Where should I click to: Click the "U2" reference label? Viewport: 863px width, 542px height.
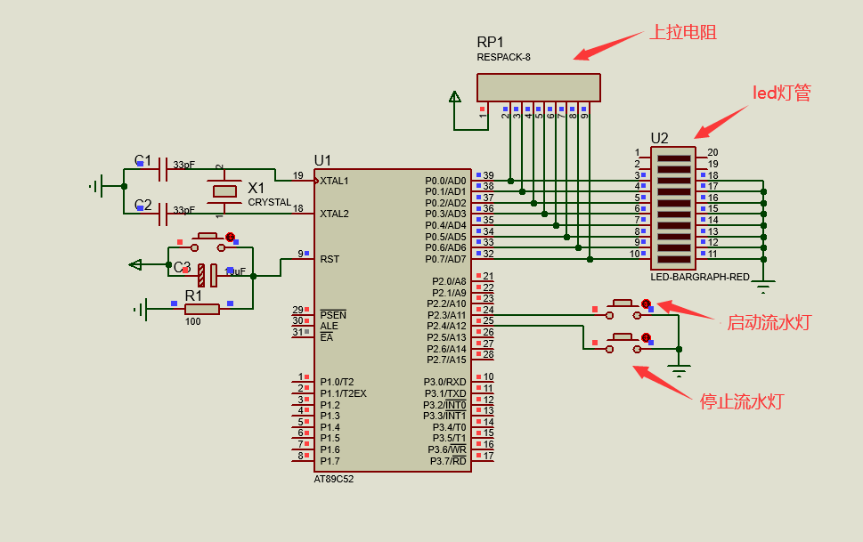659,138
